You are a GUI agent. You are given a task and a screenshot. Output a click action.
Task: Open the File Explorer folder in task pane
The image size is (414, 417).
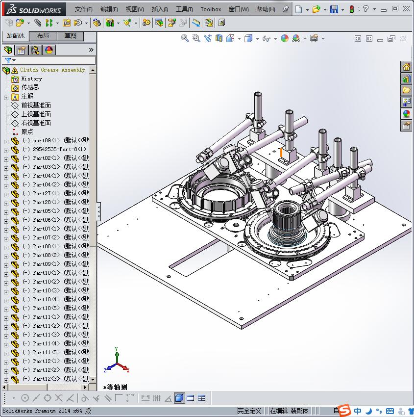tap(406, 90)
